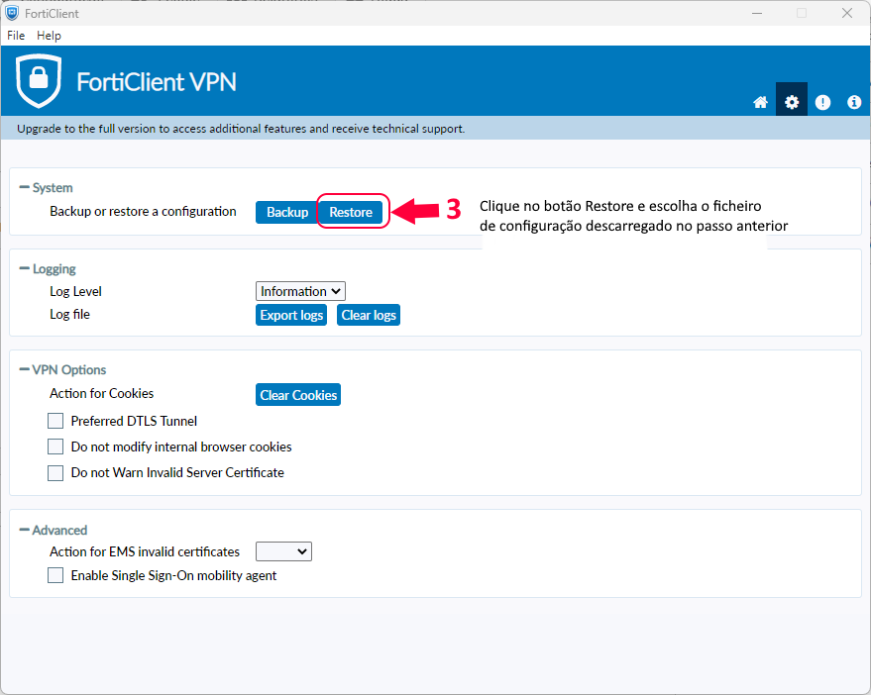Enable Preferred DTLS Tunnel checkbox
The image size is (871, 695).
(x=55, y=421)
